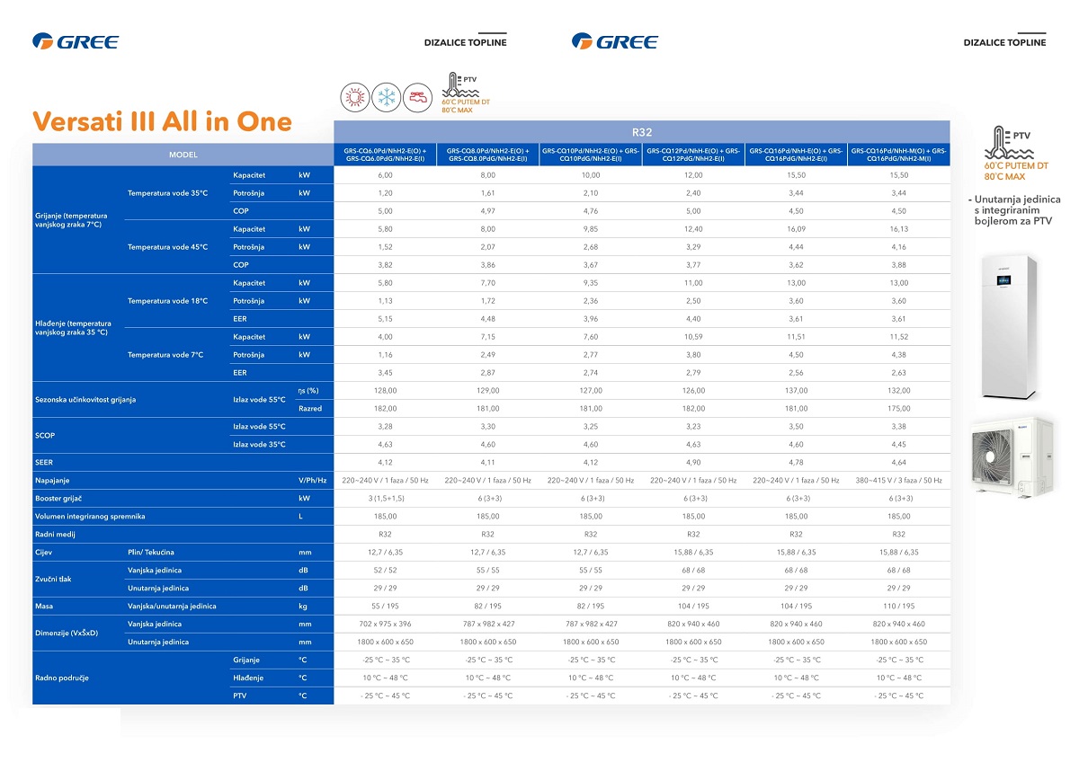Click the 3 (1,5+1,5) booster heater value

coord(385,499)
